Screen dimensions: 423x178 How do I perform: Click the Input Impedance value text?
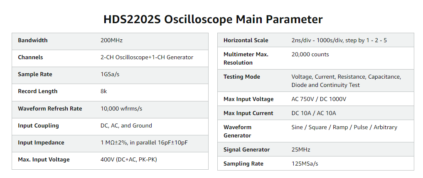(144, 143)
